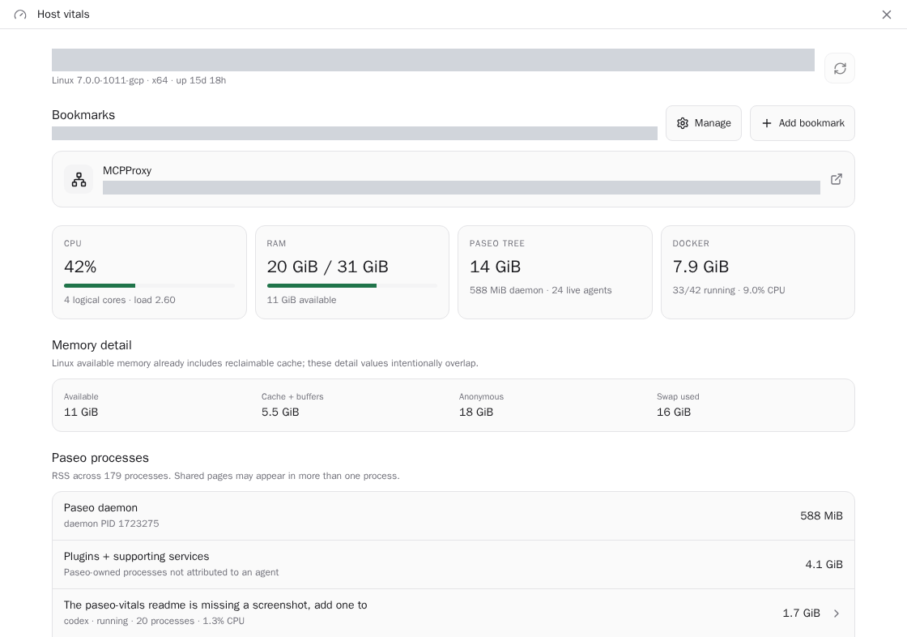Open the Manage bookmarks button
907x637 pixels.
click(704, 123)
